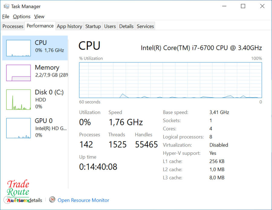Open the Options menu

pos(21,17)
